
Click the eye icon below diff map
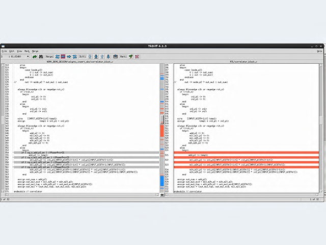pos(162,195)
